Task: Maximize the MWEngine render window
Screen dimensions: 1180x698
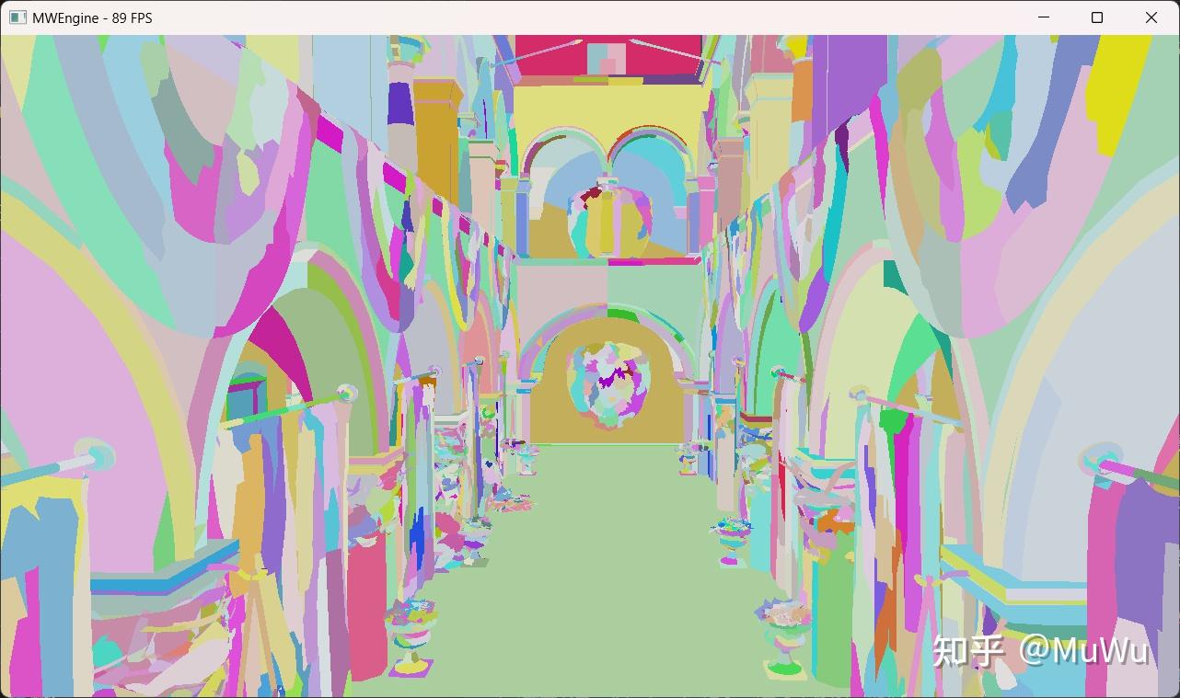Action: 1096,17
